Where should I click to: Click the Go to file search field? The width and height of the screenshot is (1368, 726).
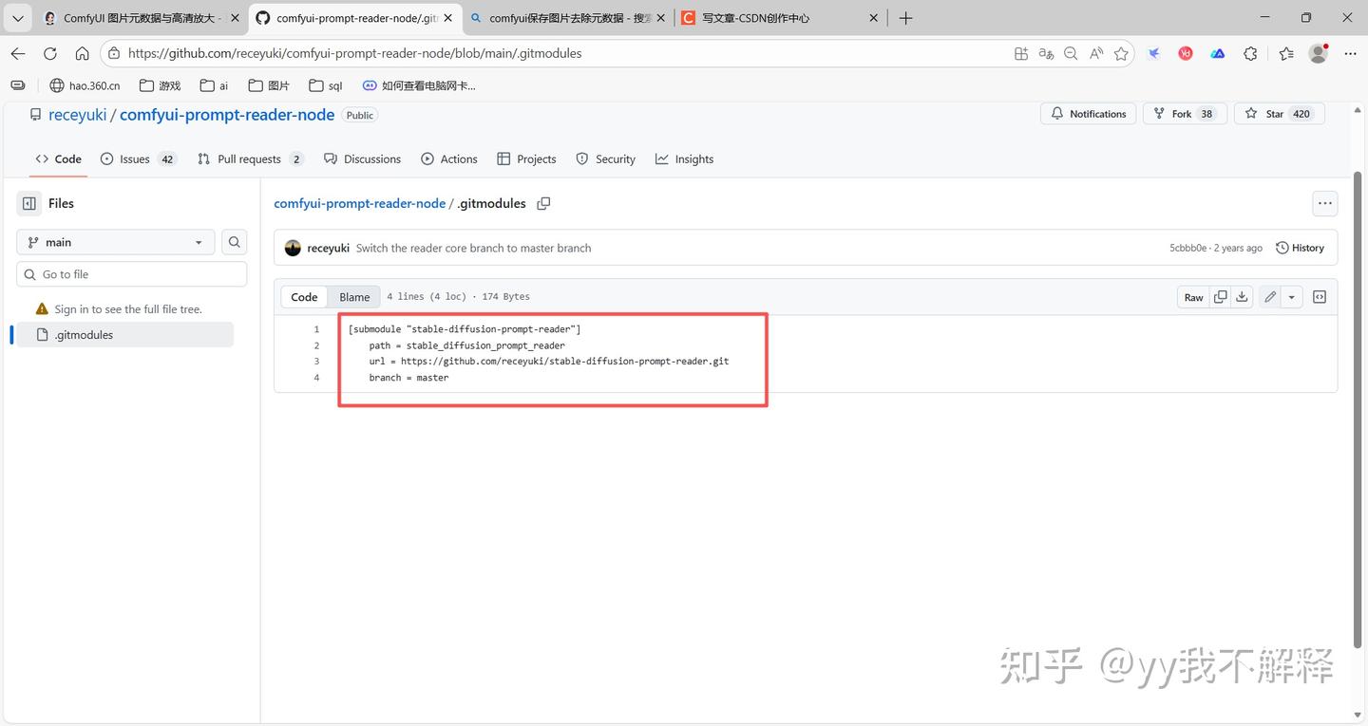131,273
